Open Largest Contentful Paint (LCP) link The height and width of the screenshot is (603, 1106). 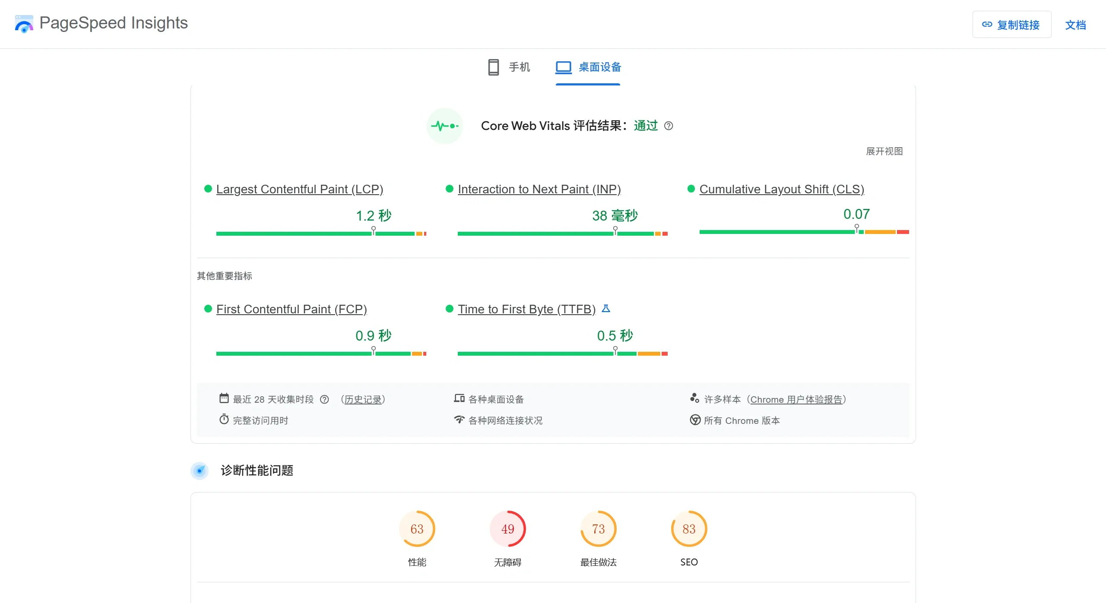pyautogui.click(x=299, y=189)
